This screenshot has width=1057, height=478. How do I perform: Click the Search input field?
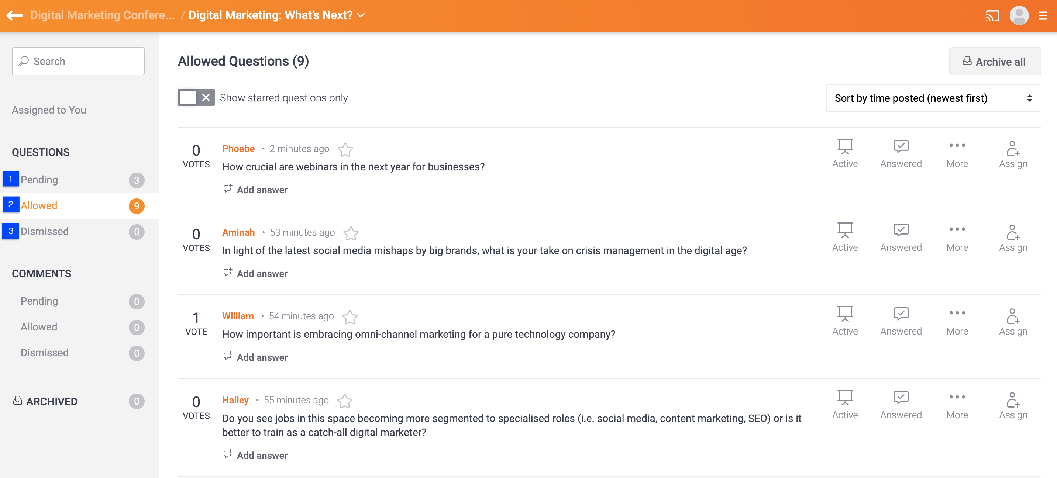78,61
